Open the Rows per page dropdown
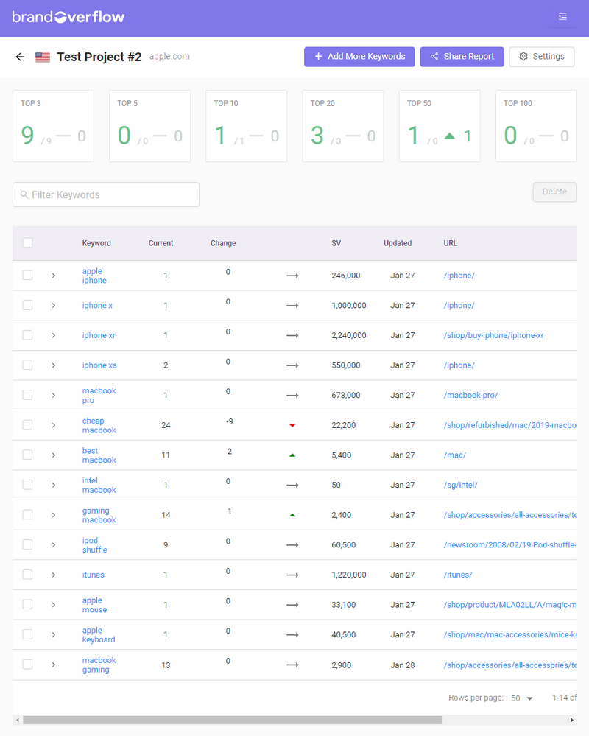Image resolution: width=589 pixels, height=736 pixels. pyautogui.click(x=522, y=698)
